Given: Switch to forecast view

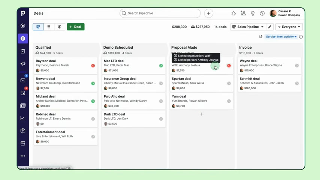Looking at the screenshot, I should click(60, 27).
